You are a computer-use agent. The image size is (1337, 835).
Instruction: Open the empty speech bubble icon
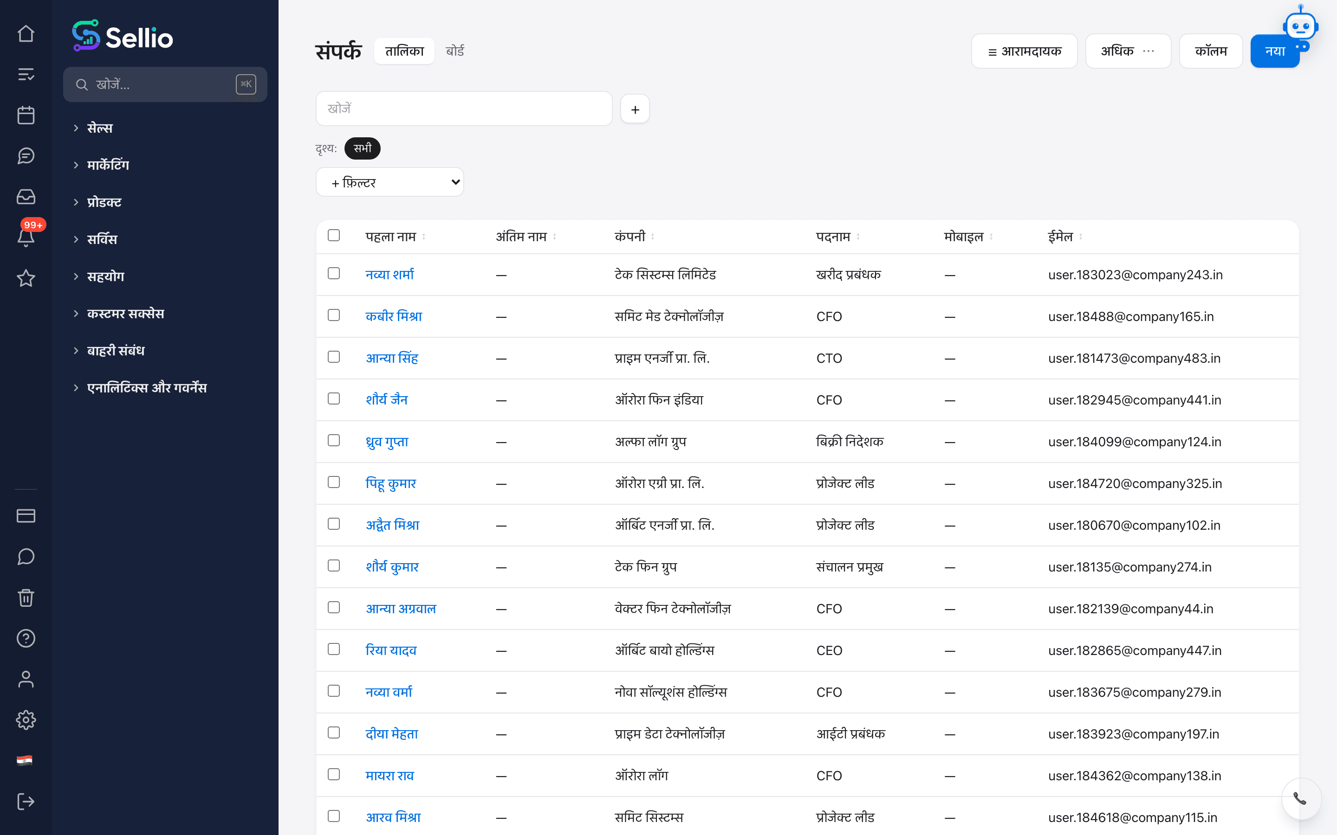(x=26, y=557)
